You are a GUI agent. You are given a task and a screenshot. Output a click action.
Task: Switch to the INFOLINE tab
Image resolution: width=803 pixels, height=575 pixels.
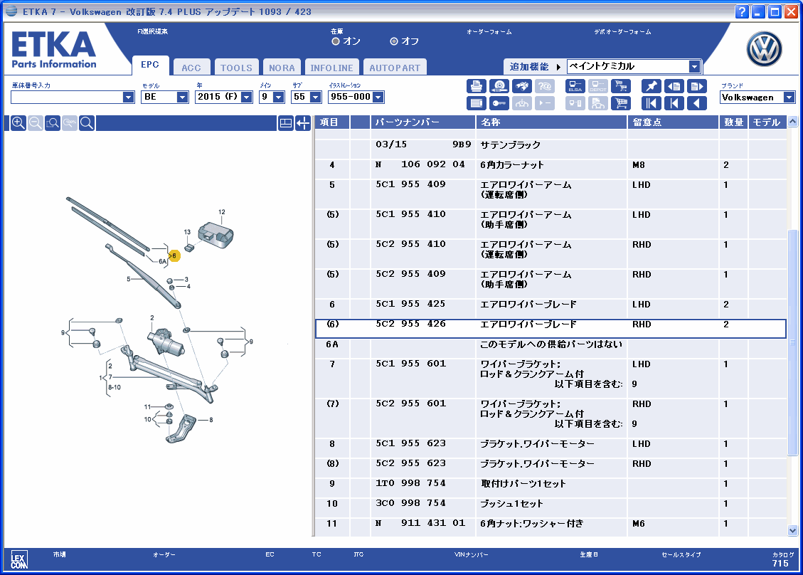click(332, 68)
